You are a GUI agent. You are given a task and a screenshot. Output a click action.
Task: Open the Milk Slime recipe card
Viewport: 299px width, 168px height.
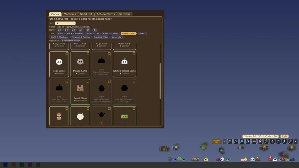pyautogui.click(x=59, y=64)
